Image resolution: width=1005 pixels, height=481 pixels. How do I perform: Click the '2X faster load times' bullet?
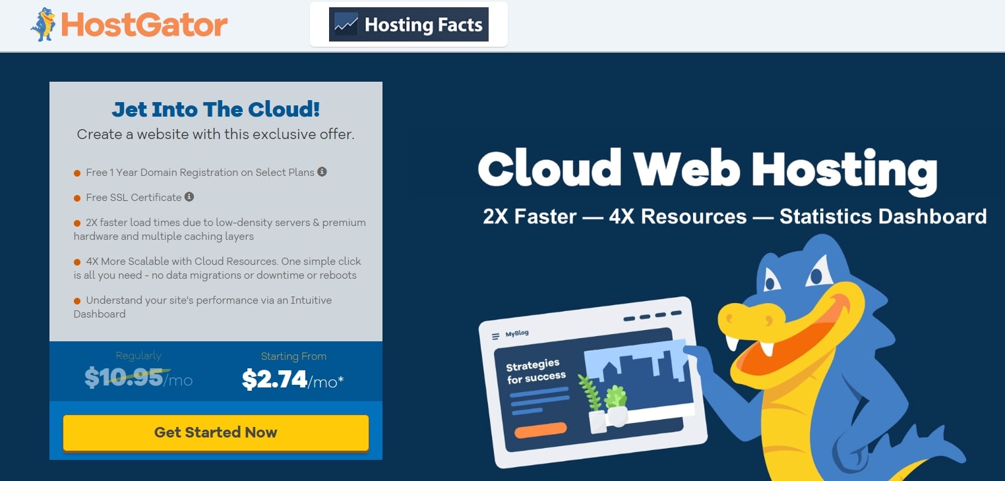(x=220, y=229)
